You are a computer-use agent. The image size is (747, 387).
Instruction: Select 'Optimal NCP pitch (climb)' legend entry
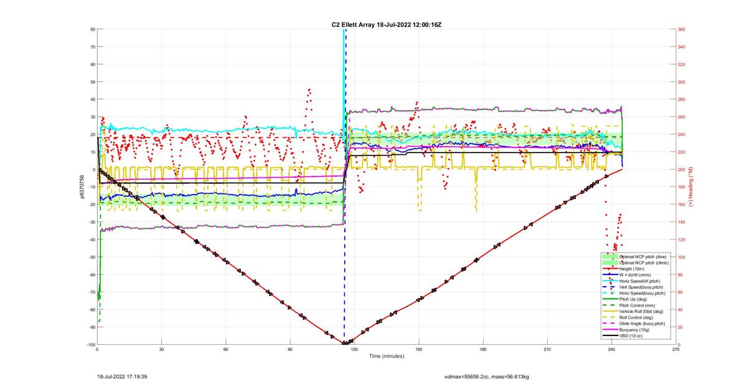click(644, 263)
